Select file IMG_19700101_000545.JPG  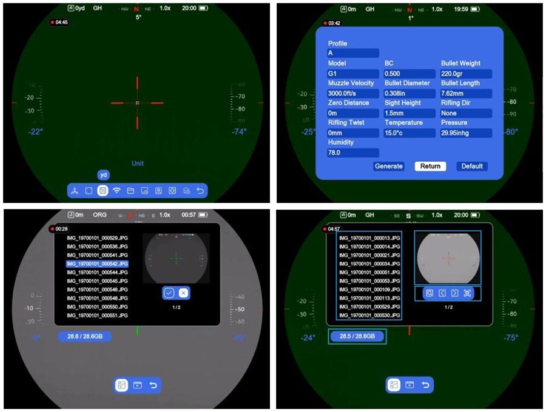click(97, 281)
